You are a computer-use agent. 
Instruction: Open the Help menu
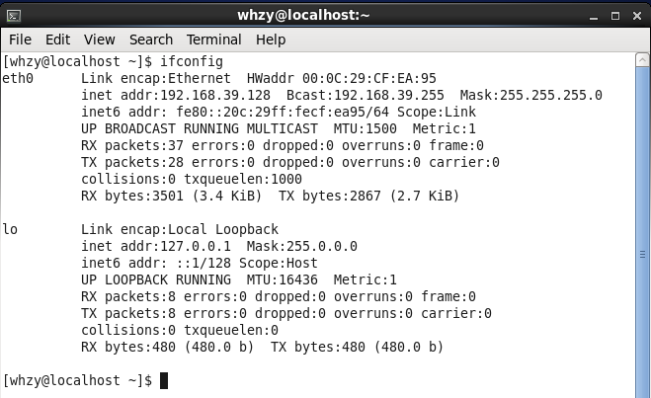(x=271, y=40)
